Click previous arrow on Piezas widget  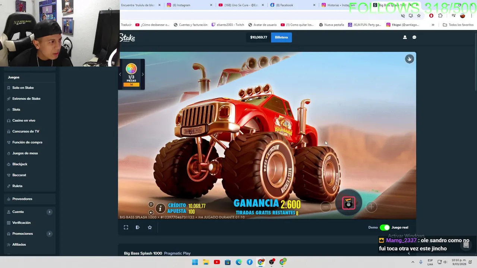(x=120, y=74)
